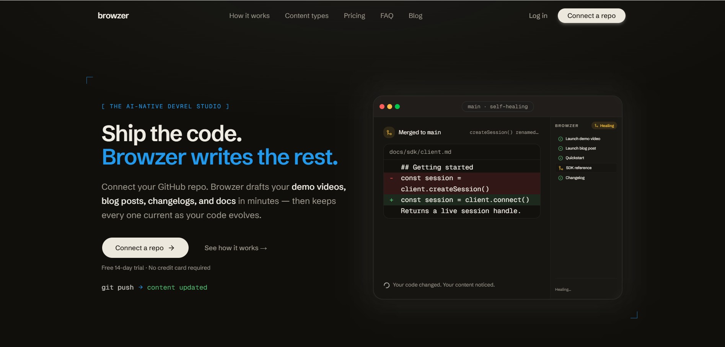The height and width of the screenshot is (347, 725).
Task: Visit the Blog link
Action: [415, 16]
